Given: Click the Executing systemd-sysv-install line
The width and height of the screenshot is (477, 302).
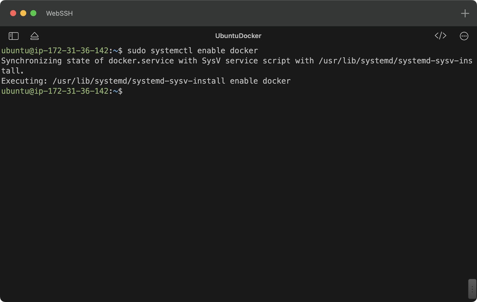Looking at the screenshot, I should point(146,81).
